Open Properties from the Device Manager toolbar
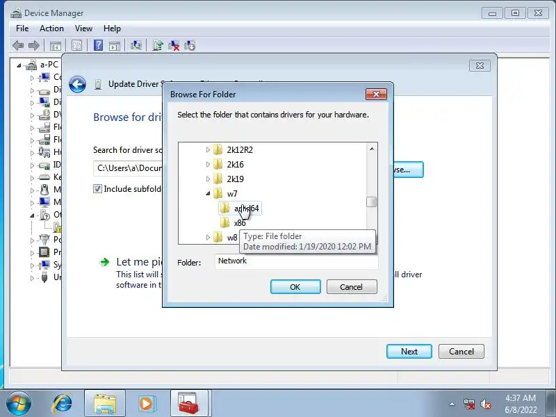 76,45
